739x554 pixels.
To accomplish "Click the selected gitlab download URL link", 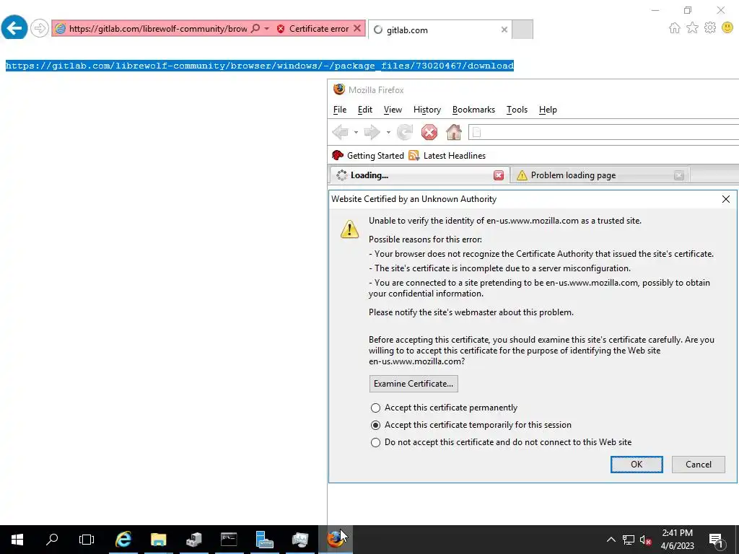I will (x=260, y=66).
